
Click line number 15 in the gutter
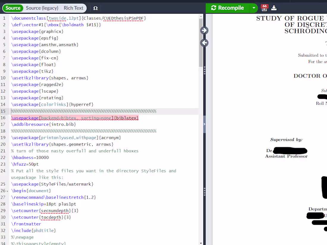(x=3, y=111)
